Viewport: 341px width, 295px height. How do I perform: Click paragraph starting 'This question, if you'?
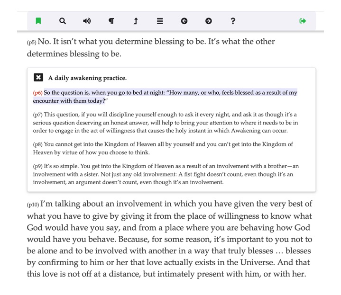tap(166, 123)
